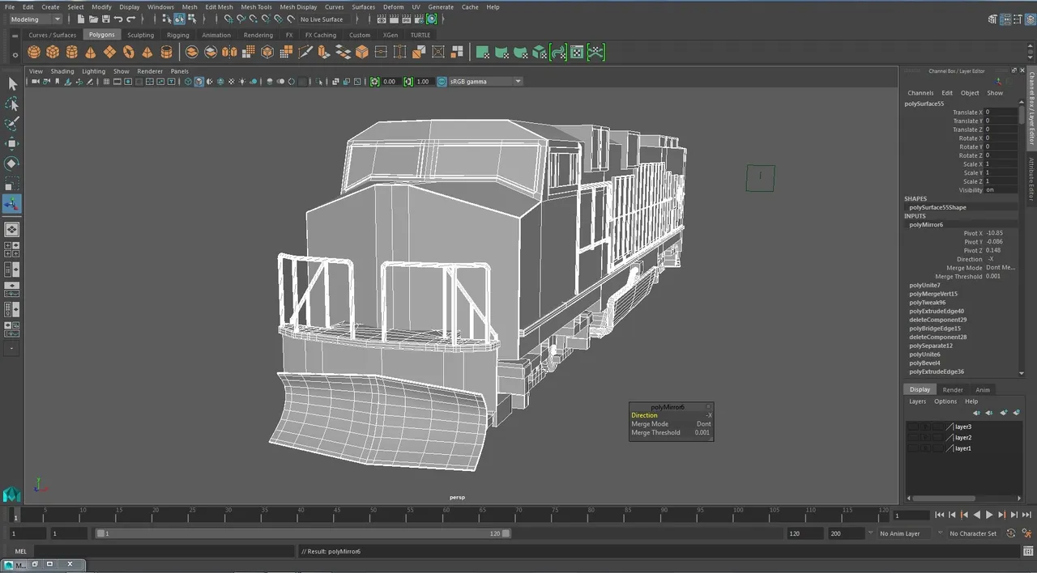This screenshot has height=573, width=1037.
Task: Click the Play Backwards button
Action: (976, 515)
